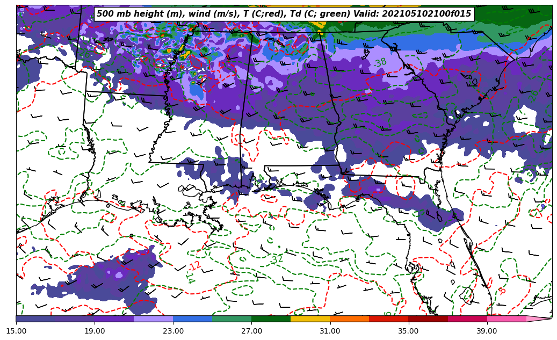
Task: Pick the orange segment of the color bar
Action: [350, 319]
